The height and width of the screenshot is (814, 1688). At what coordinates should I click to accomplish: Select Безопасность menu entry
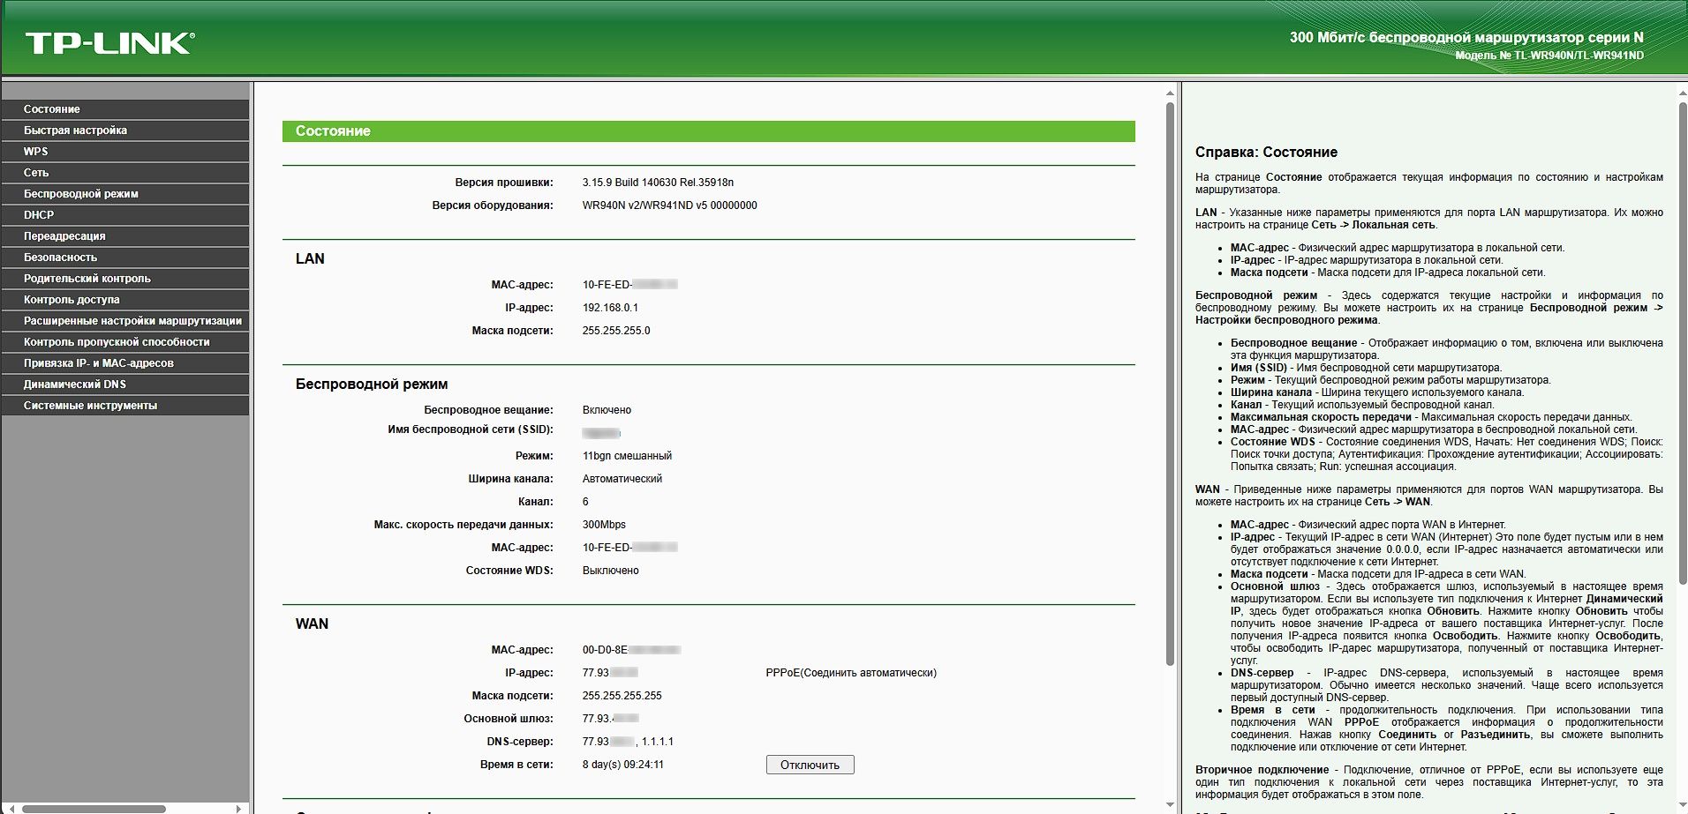coord(125,258)
